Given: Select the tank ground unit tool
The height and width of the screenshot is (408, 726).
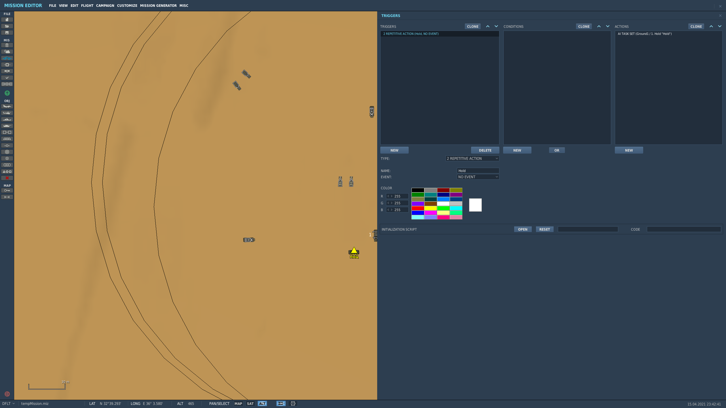Looking at the screenshot, I should coord(7,126).
